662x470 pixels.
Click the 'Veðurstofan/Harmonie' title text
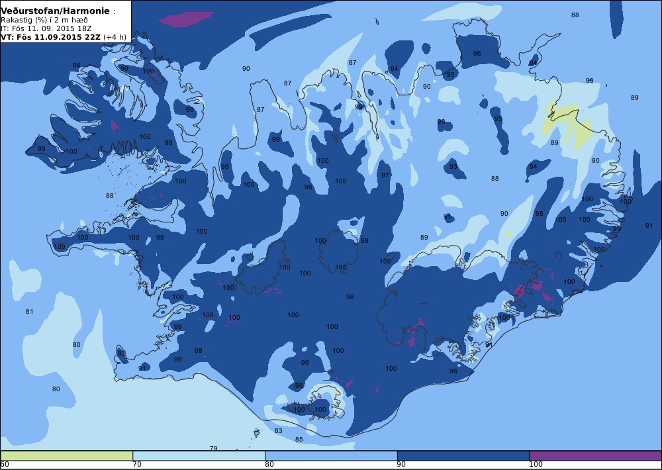click(55, 11)
